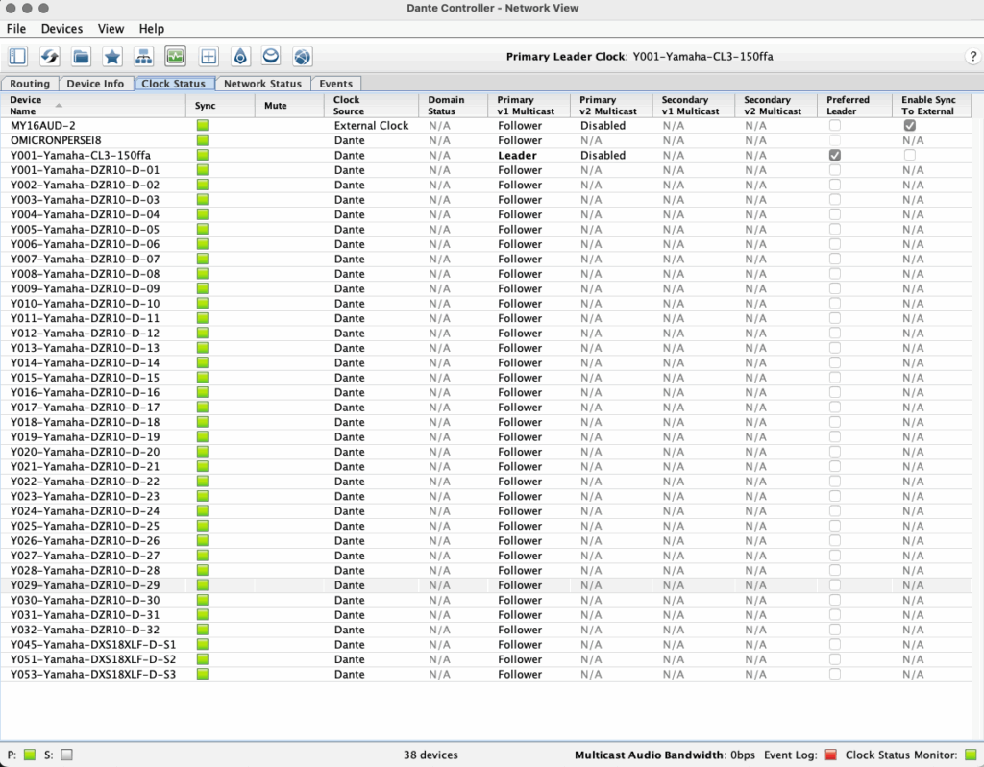Sort by the Mute column header
Screen dimensions: 984x767
pos(289,106)
